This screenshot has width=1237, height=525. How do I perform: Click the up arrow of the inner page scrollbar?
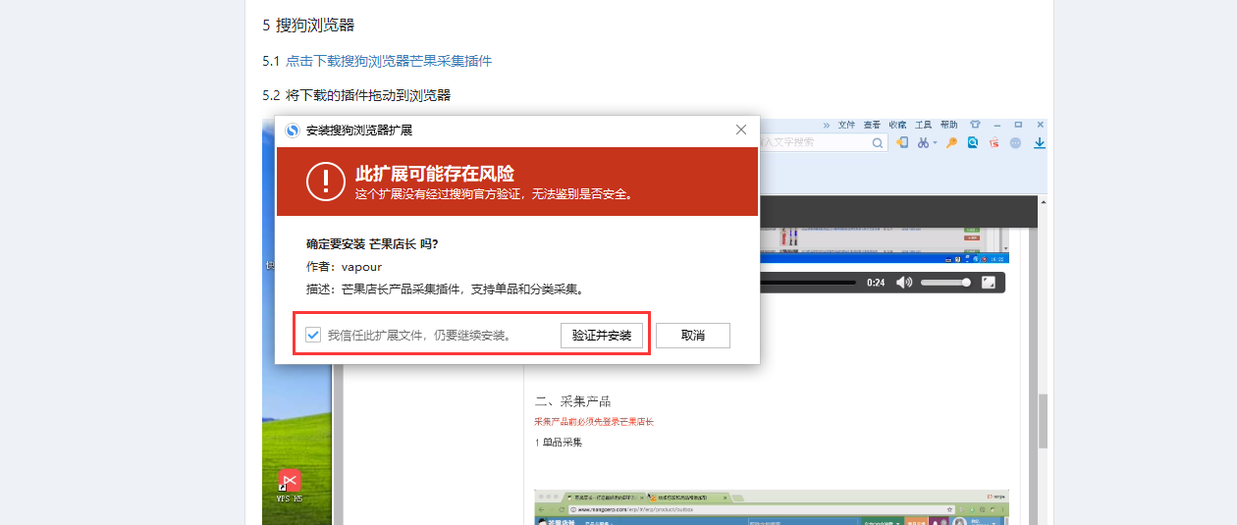(x=1044, y=202)
